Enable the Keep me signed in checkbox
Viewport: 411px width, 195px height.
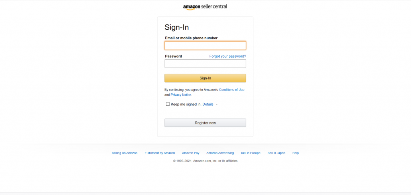pos(168,104)
